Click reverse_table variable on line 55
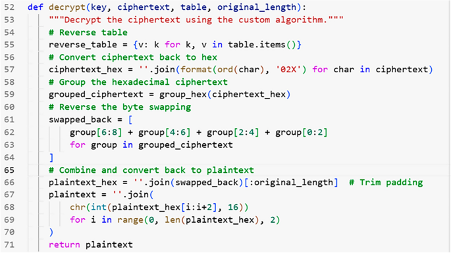 (83, 45)
